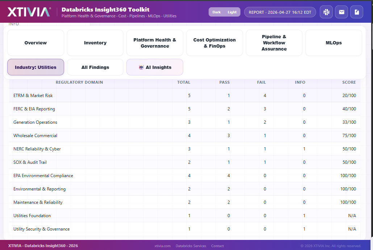This screenshot has width=373, height=250.
Task: Click the 50/100 score for SOX
Action: [x=349, y=162]
